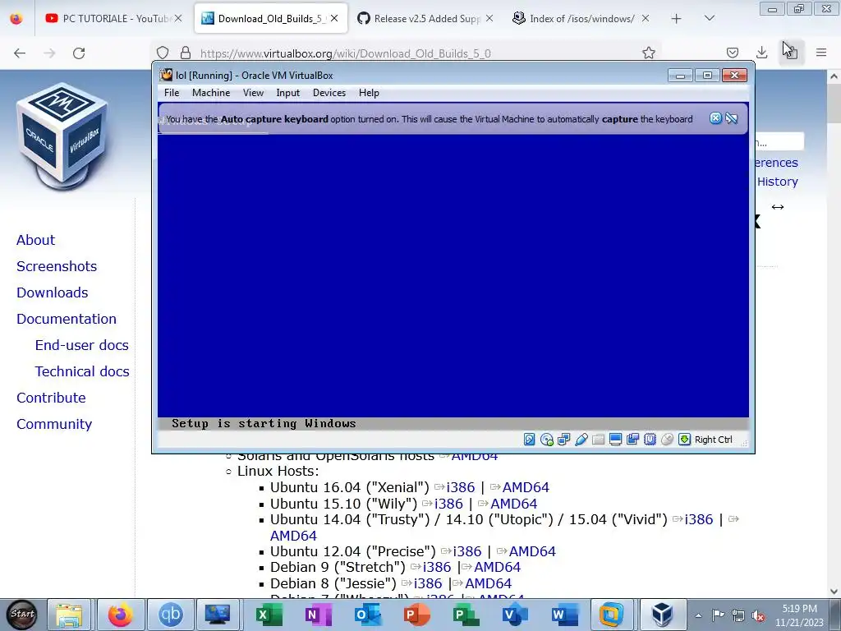
Task: Click the shared folders icon in VirtualBox status bar
Action: [x=598, y=440]
